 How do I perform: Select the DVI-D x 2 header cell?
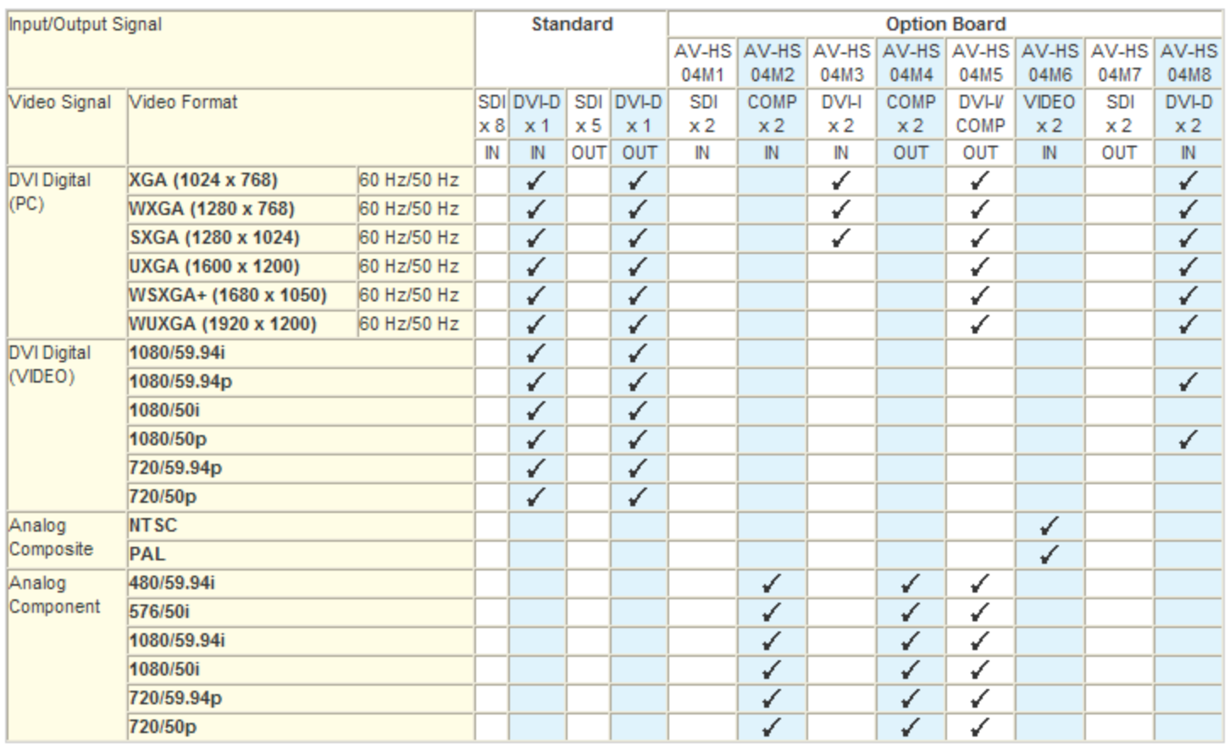(x=1188, y=113)
